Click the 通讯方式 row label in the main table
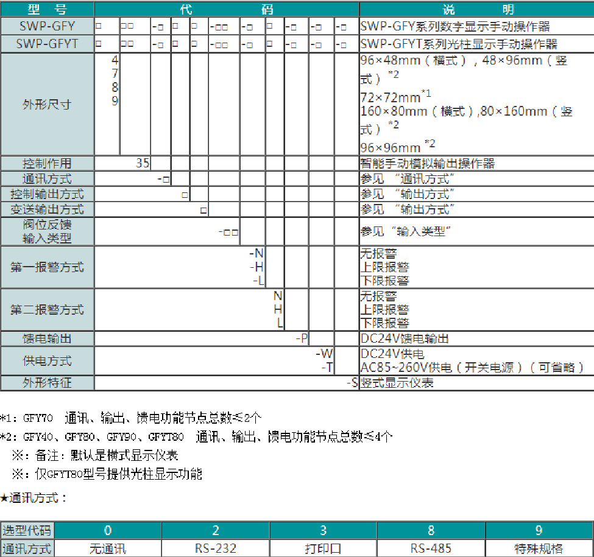This screenshot has width=594, height=557. coord(48,178)
